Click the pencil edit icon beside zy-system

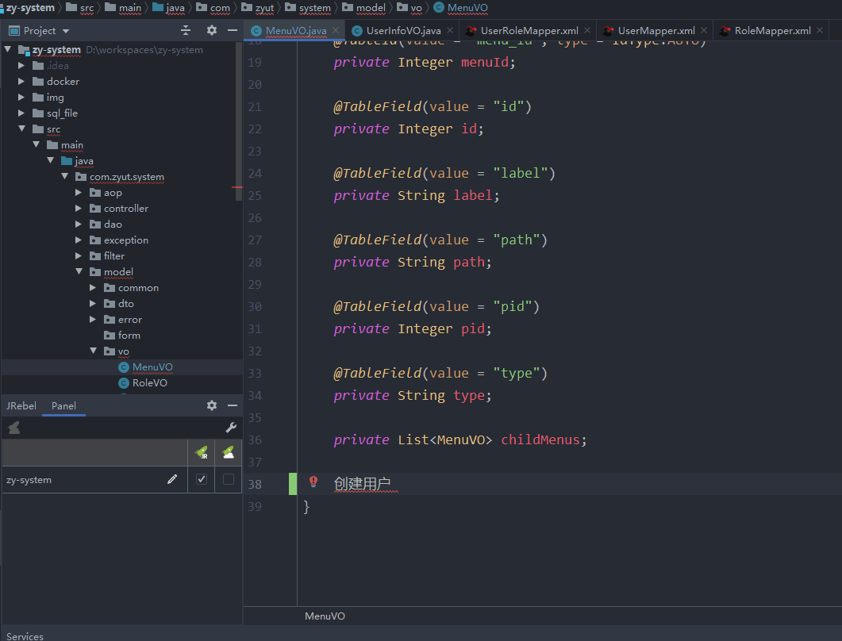173,479
